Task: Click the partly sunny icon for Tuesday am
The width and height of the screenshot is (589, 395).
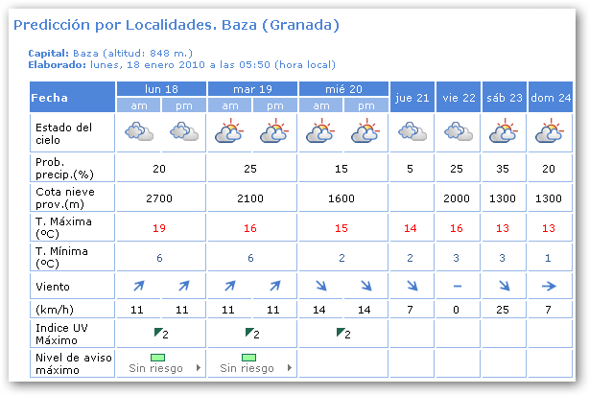Action: (230, 132)
